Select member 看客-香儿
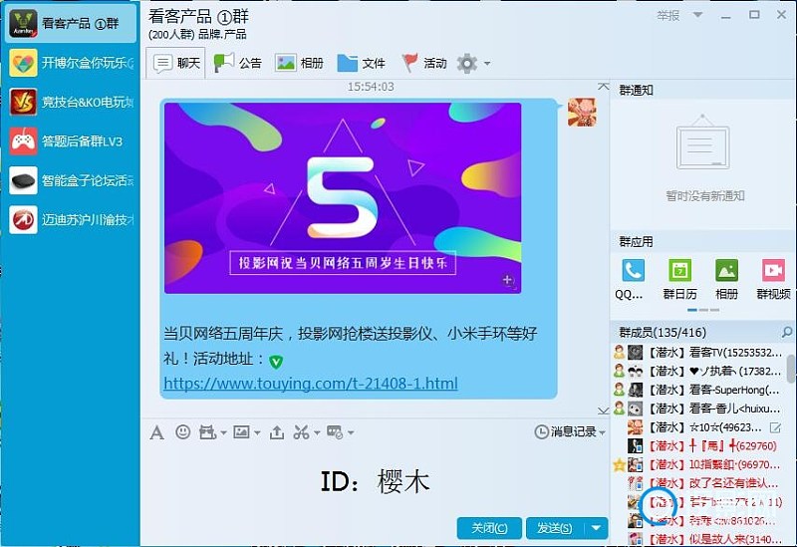This screenshot has width=797, height=547. click(x=698, y=409)
